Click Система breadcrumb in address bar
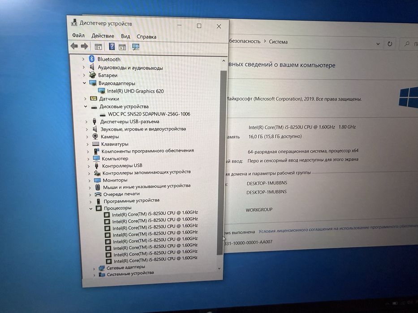The width and height of the screenshot is (418, 313). pyautogui.click(x=278, y=42)
